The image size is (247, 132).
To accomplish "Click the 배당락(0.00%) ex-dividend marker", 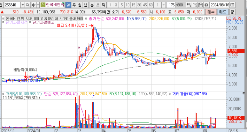I will (25, 70).
